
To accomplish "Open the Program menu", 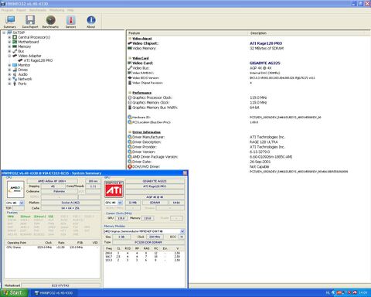I will click(x=7, y=10).
